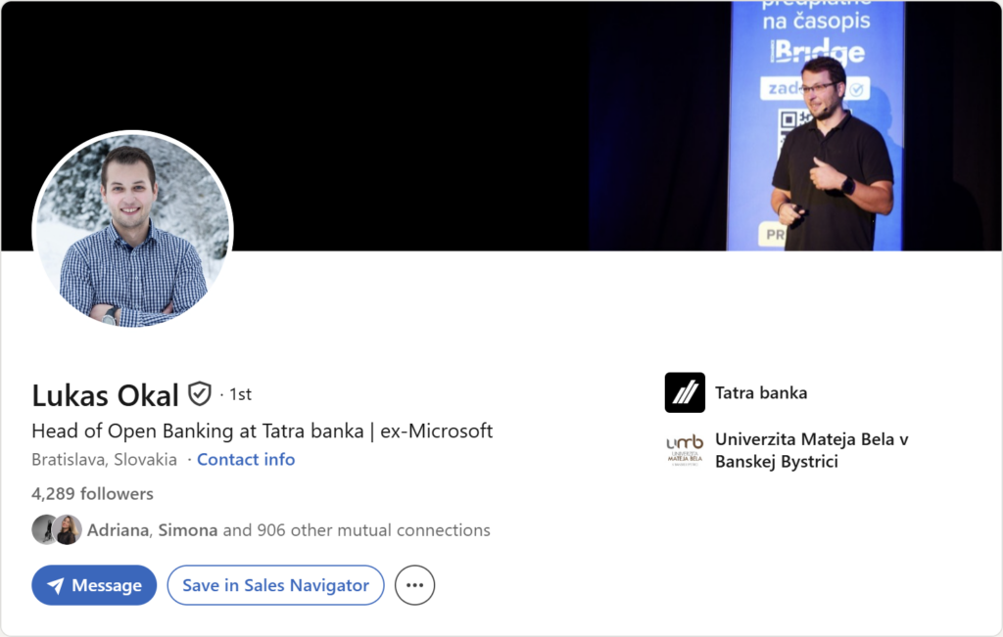Click the UMB university logo icon
The image size is (1003, 637).
pos(685,450)
